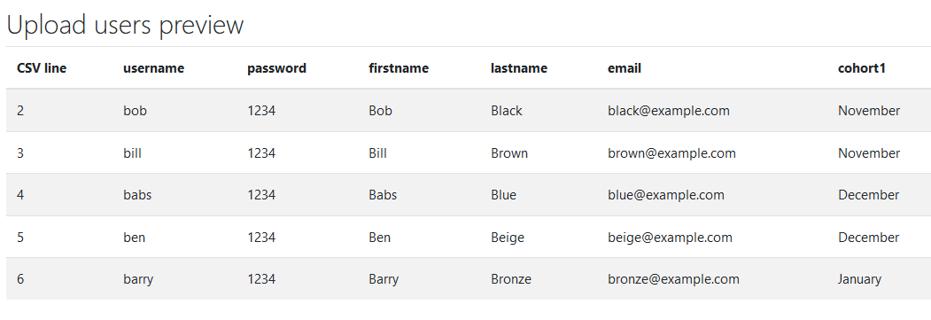Select December cohort in ben's row
This screenshot has height=320, width=931.
pyautogui.click(x=869, y=238)
